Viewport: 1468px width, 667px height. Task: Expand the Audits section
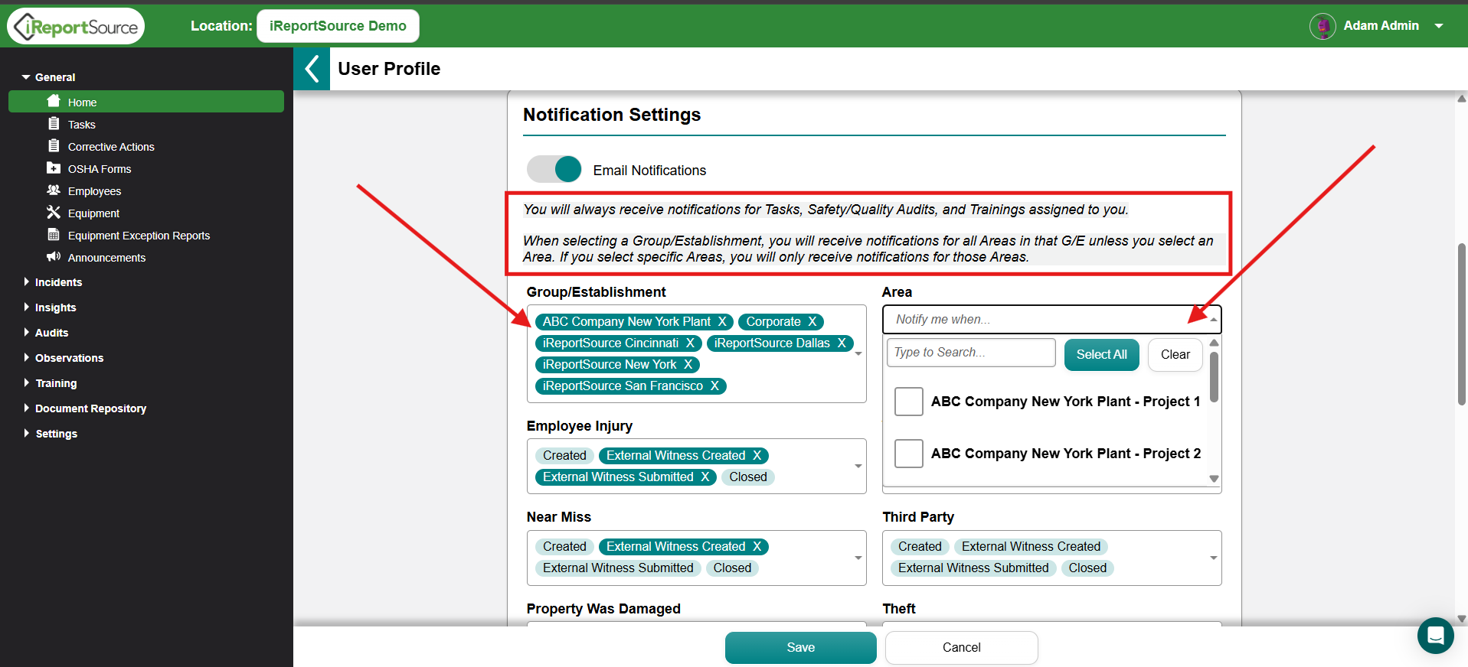27,332
